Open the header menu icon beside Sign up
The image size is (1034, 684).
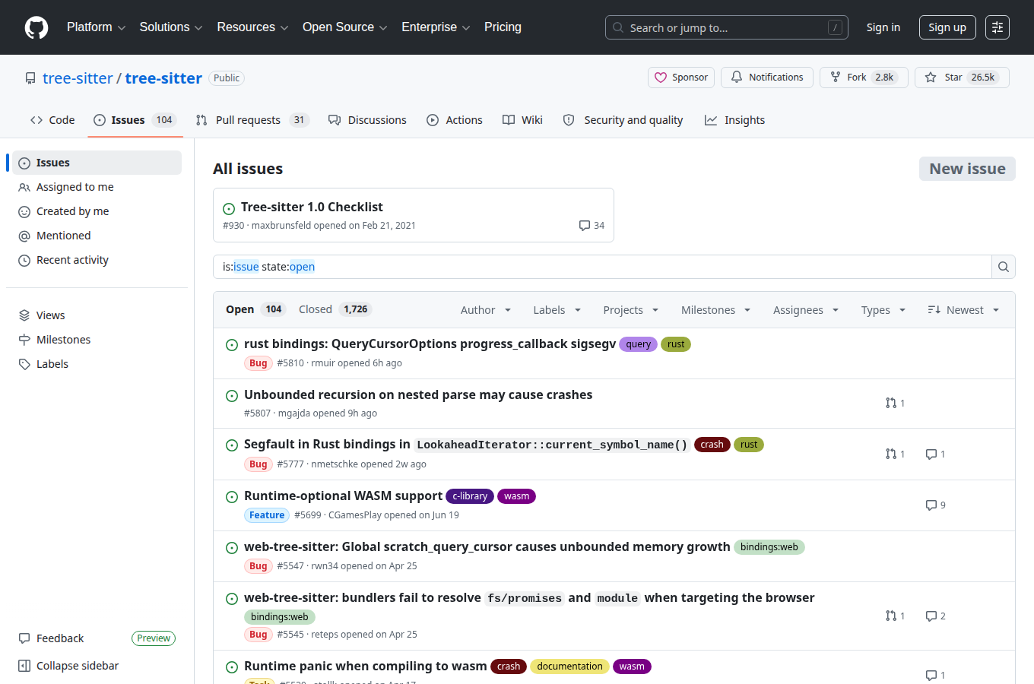click(x=998, y=27)
